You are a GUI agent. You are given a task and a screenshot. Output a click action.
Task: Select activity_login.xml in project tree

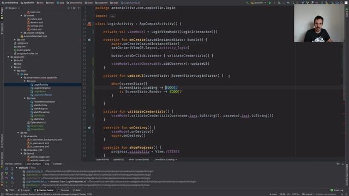click(x=40, y=157)
